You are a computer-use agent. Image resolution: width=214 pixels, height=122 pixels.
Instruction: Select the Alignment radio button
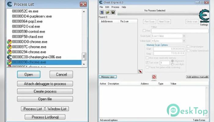(172, 61)
